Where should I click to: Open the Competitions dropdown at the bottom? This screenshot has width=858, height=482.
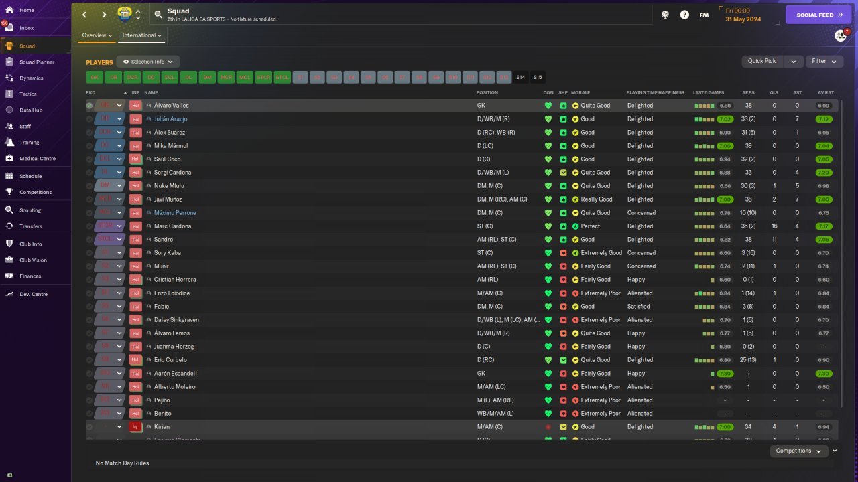pyautogui.click(x=798, y=451)
